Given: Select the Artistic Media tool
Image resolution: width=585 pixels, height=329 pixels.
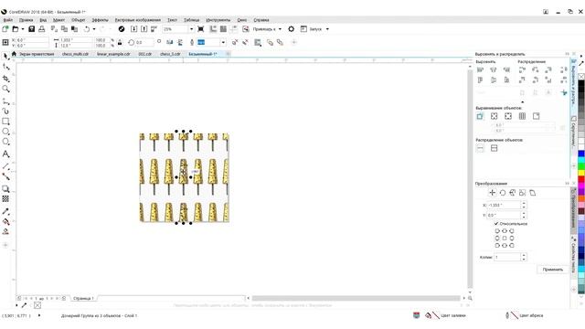Looking at the screenshot, I should click(5, 111).
